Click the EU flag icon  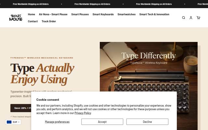tap(9, 122)
